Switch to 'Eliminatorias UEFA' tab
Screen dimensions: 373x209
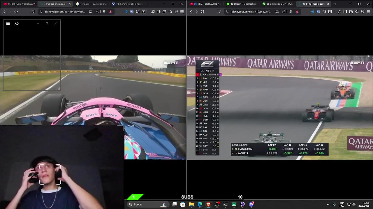(x=278, y=4)
